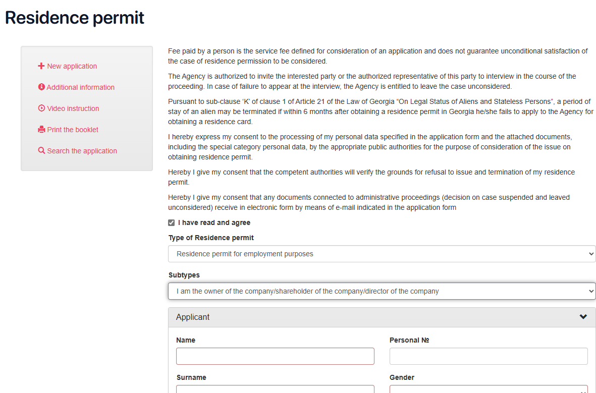The width and height of the screenshot is (596, 393).
Task: Open the Video instruction link
Action: pos(73,108)
